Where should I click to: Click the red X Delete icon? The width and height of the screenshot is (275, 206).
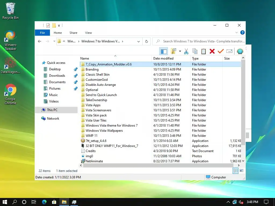pyautogui.click(x=212, y=51)
